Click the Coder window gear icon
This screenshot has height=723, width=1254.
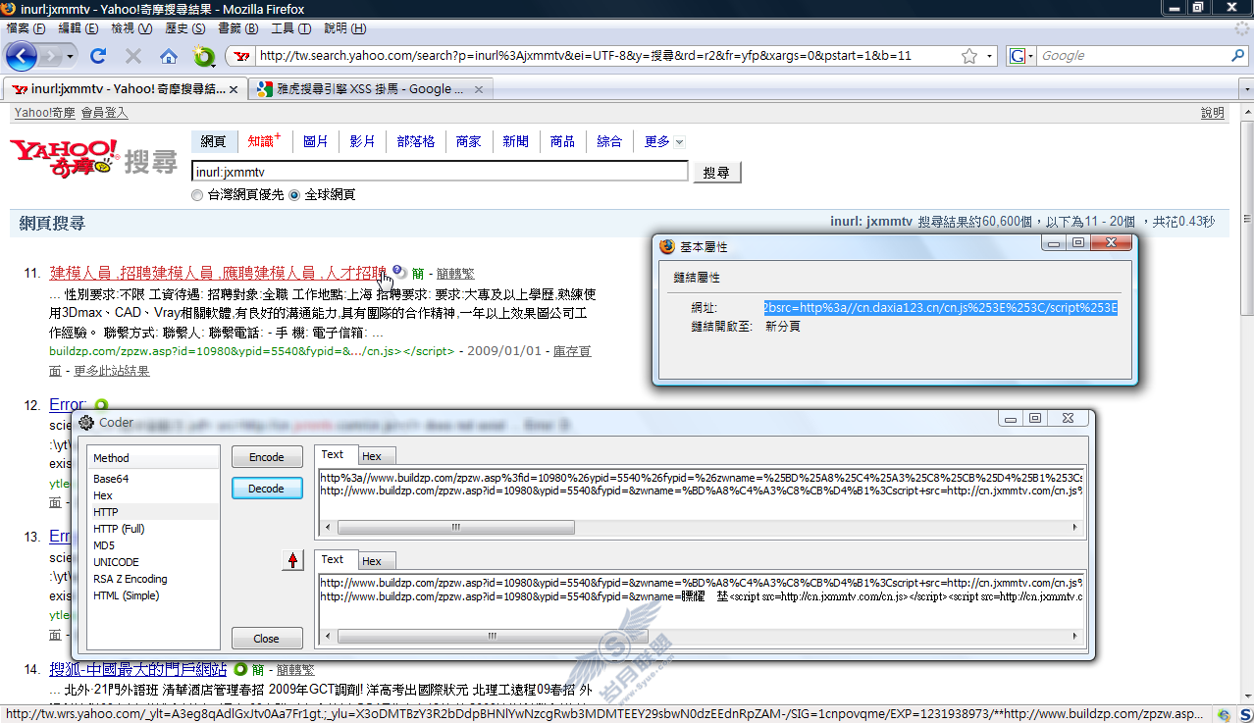[x=86, y=423]
